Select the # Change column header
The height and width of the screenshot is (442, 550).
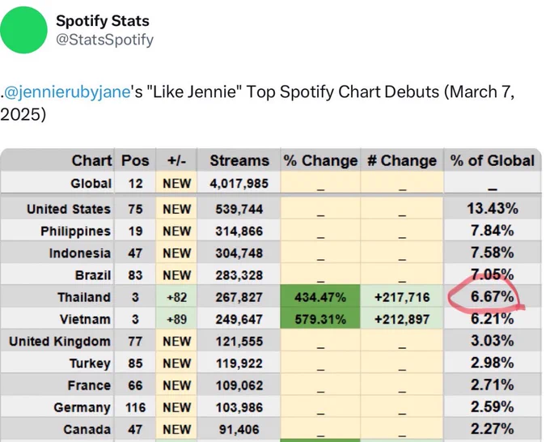click(402, 161)
